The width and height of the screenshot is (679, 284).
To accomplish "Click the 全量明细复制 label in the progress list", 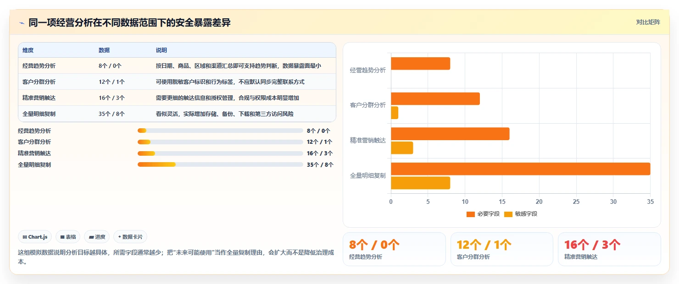I will point(34,164).
